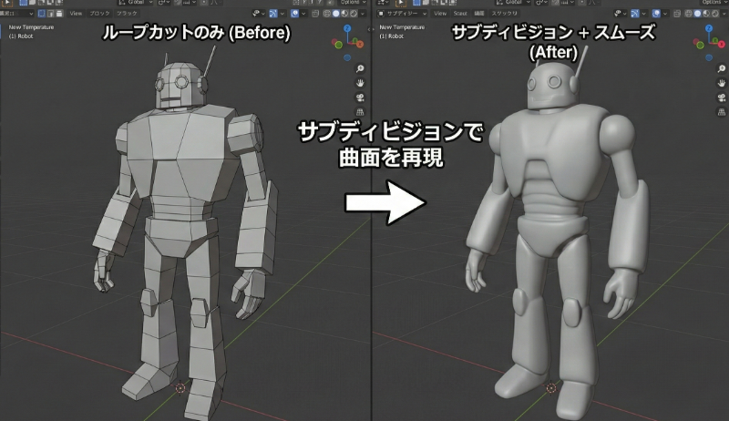Open View menu in left viewport header

click(x=76, y=14)
